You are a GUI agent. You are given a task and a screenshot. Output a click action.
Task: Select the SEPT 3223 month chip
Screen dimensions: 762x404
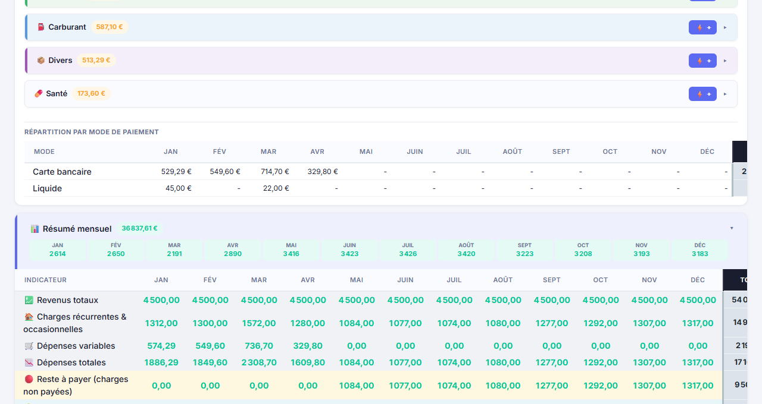(524, 250)
